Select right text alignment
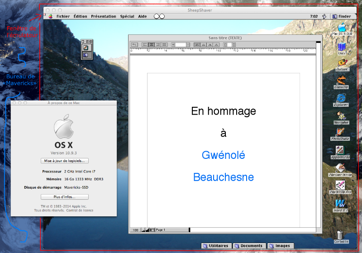362x253 pixels. 157,45
